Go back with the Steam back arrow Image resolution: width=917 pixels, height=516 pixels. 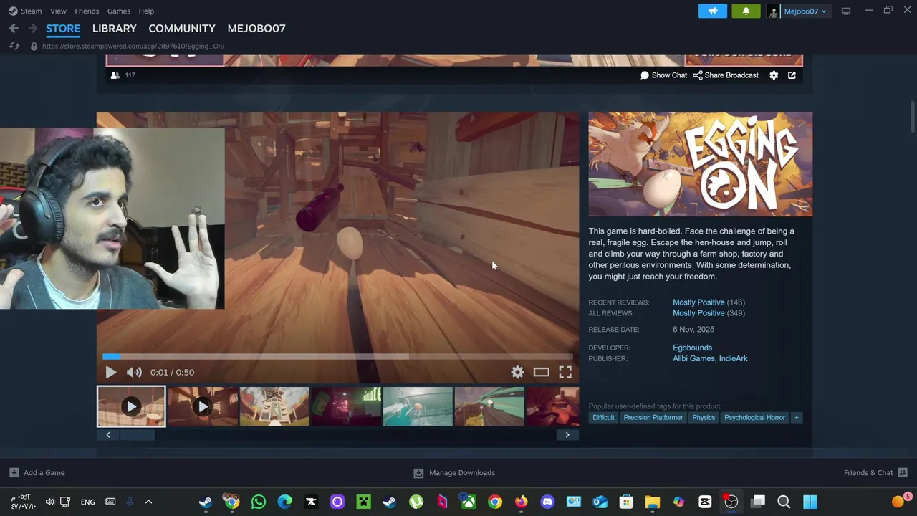coord(14,28)
